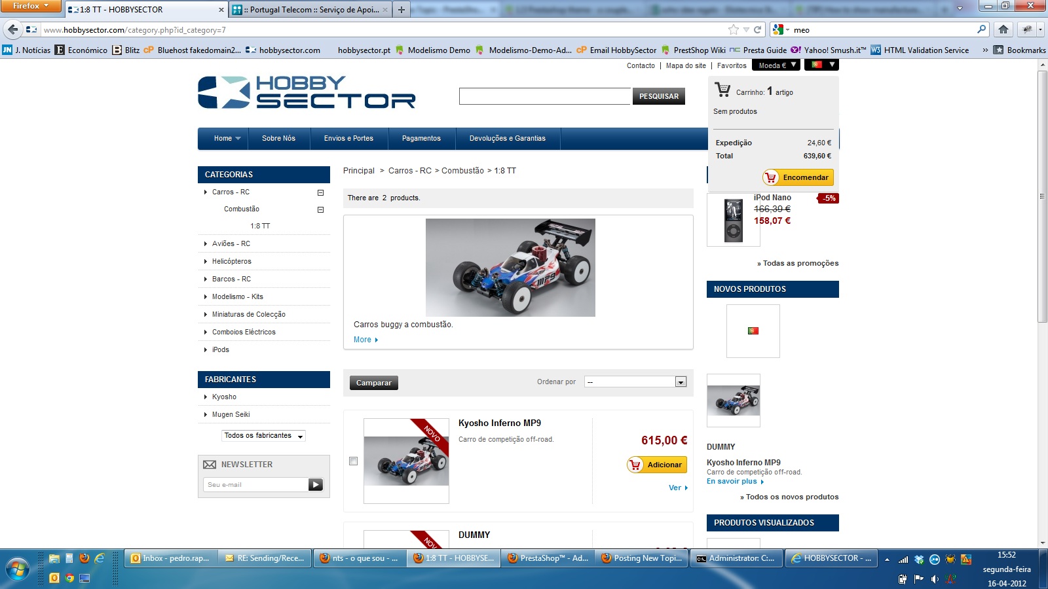The height and width of the screenshot is (589, 1048).
Task: Click Ver link for Kyosho Inferno MP9
Action: (x=678, y=488)
